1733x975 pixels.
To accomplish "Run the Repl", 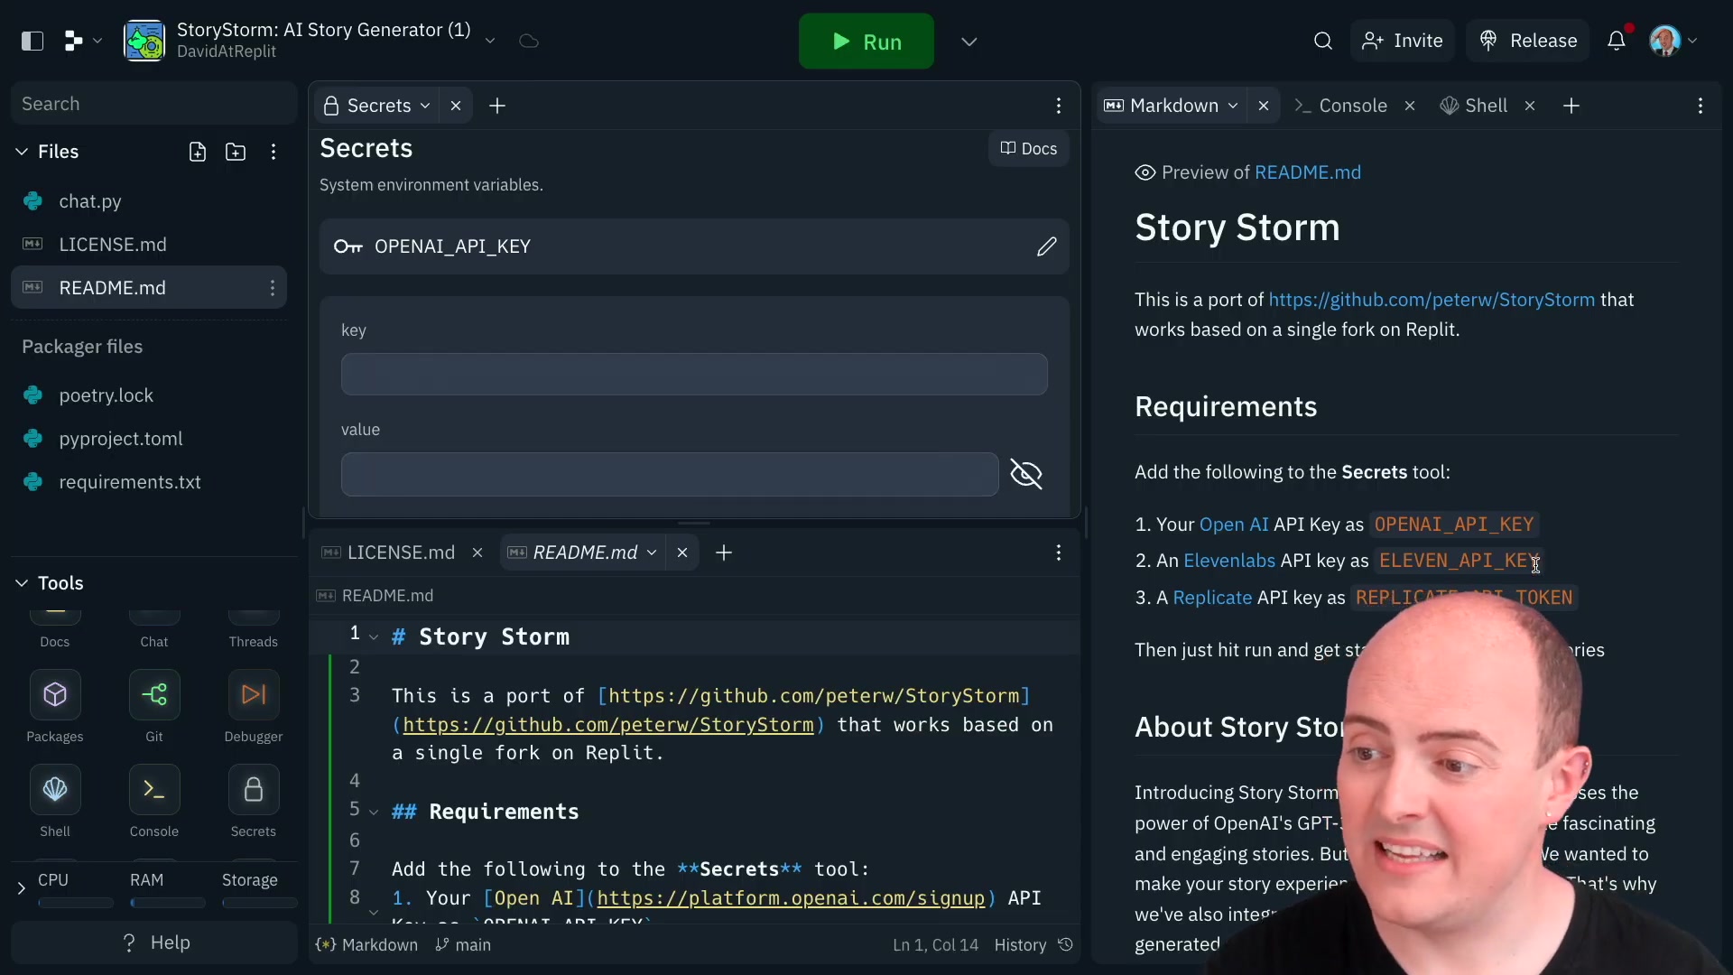I will (866, 42).
